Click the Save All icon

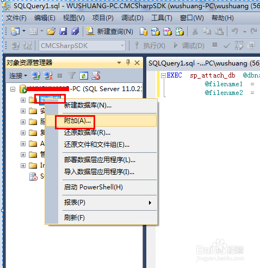[75, 31]
